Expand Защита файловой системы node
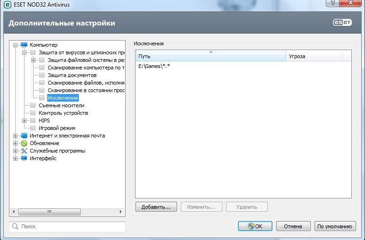Screen dimensions: 365x240 (x=33, y=60)
